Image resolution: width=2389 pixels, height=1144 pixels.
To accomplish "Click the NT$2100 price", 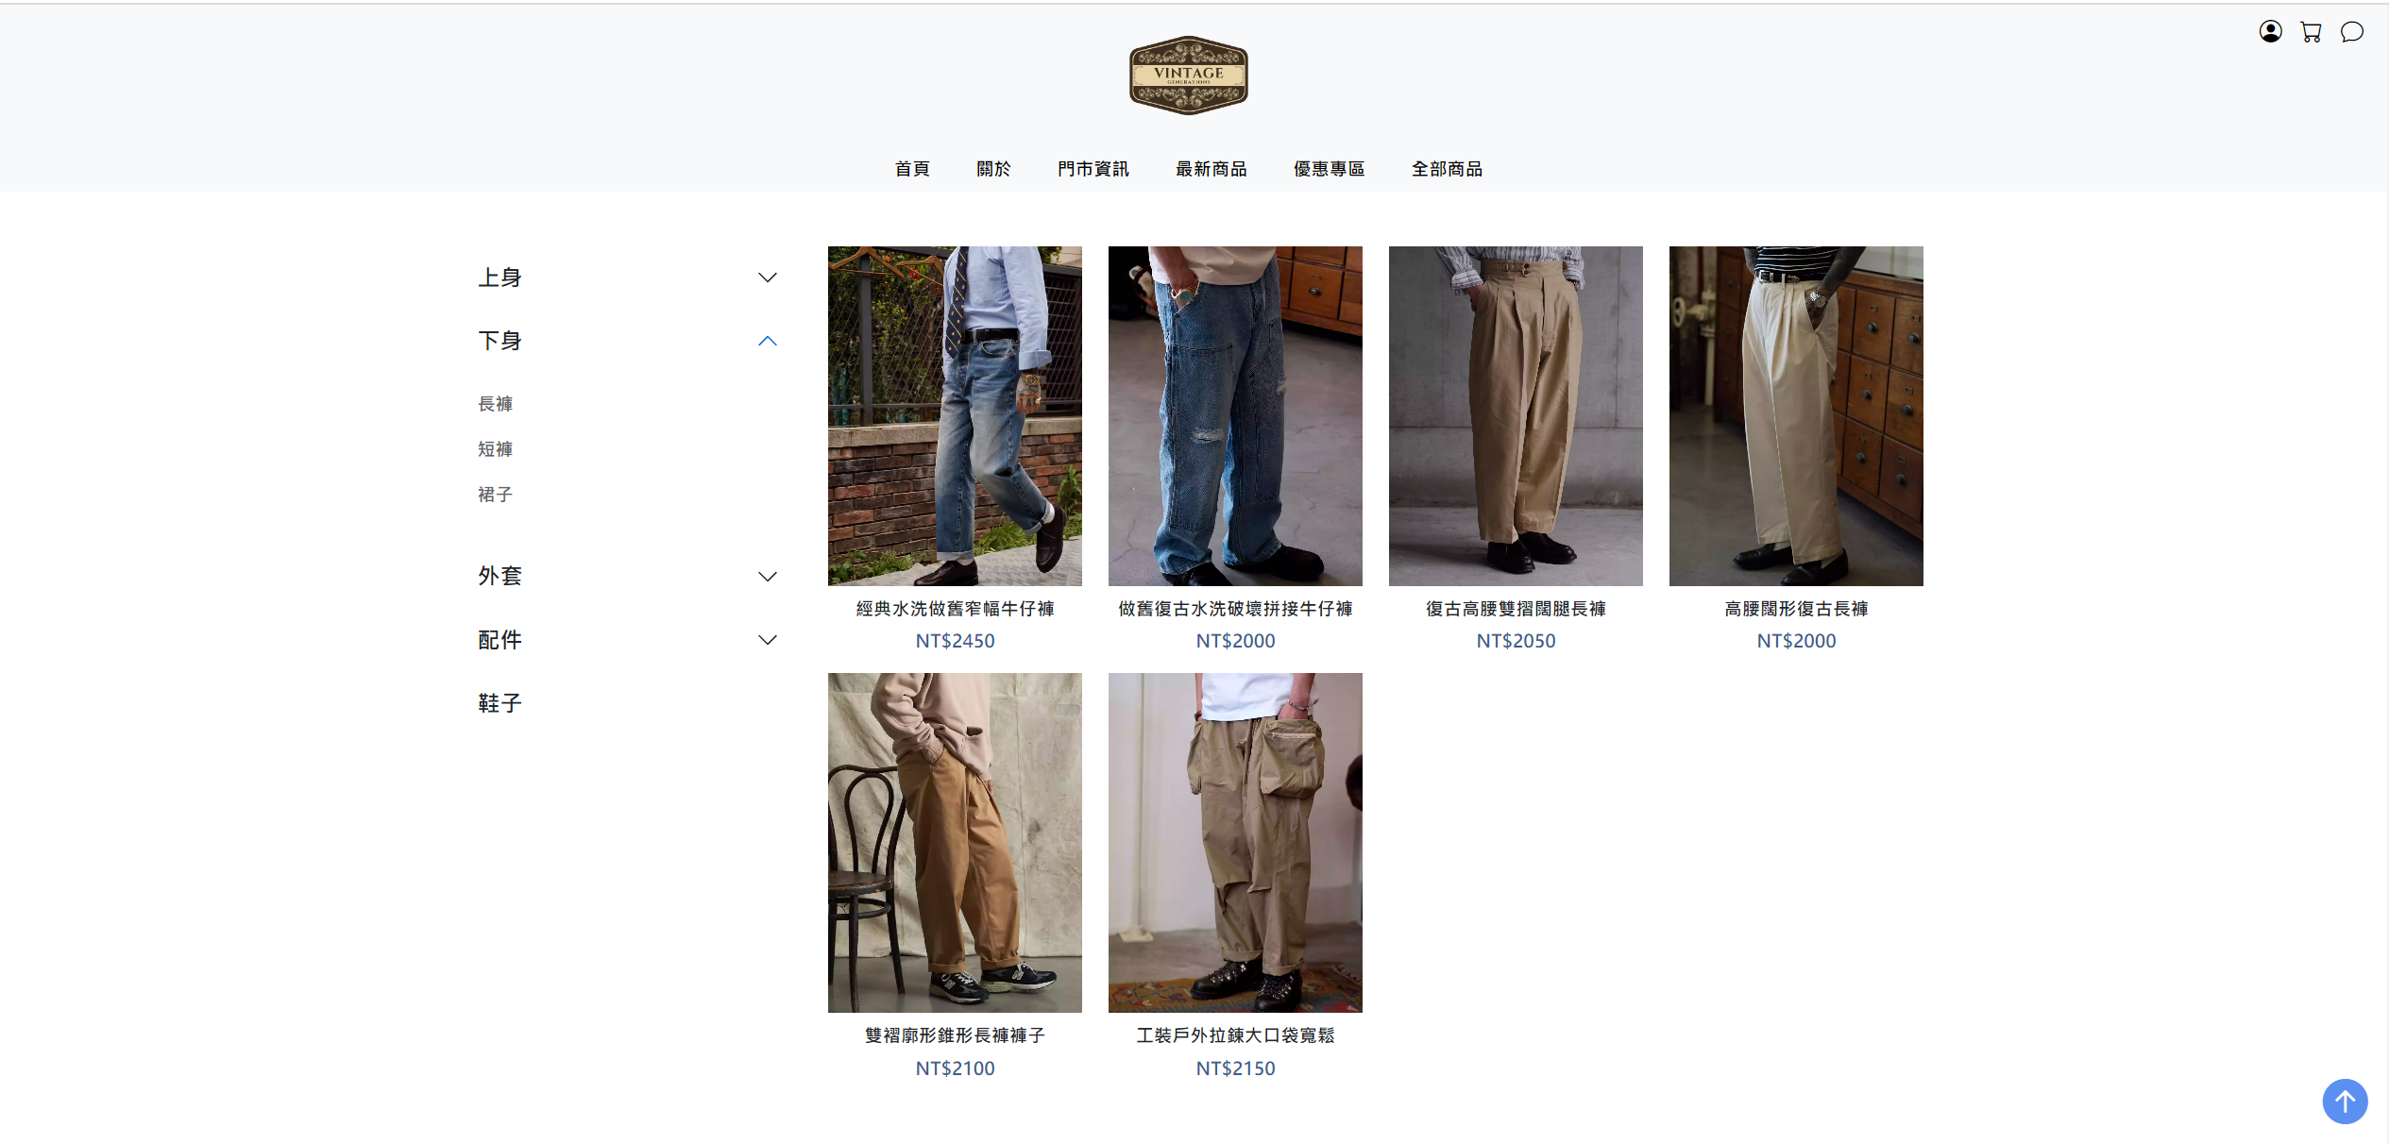I will click(x=955, y=1068).
